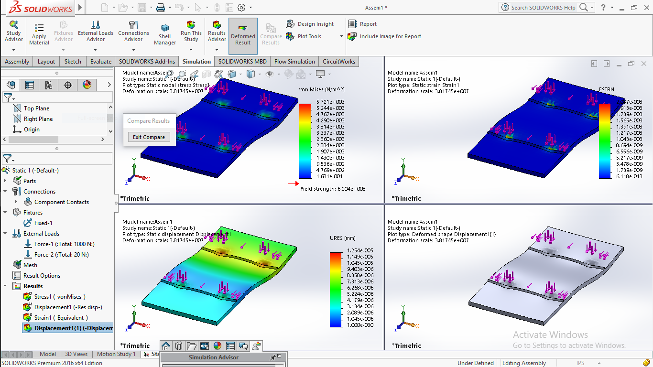Open the DimXpertManager tab icon
This screenshot has width=653, height=367.
pyautogui.click(x=68, y=85)
